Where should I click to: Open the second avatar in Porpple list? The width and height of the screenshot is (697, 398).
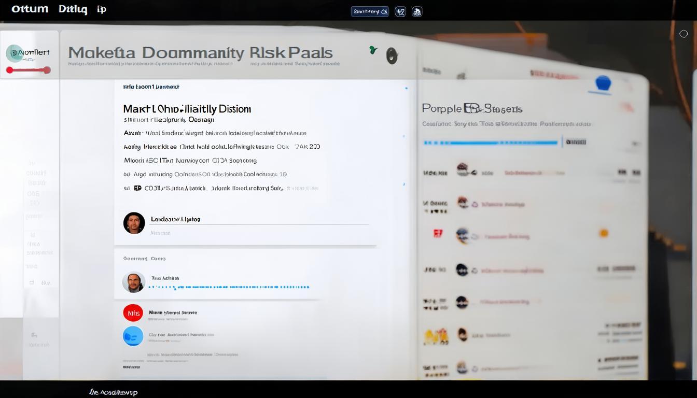point(463,203)
